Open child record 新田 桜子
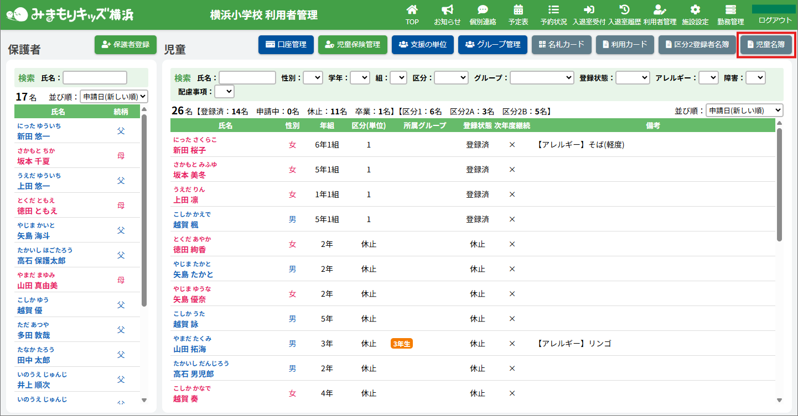 [189, 150]
